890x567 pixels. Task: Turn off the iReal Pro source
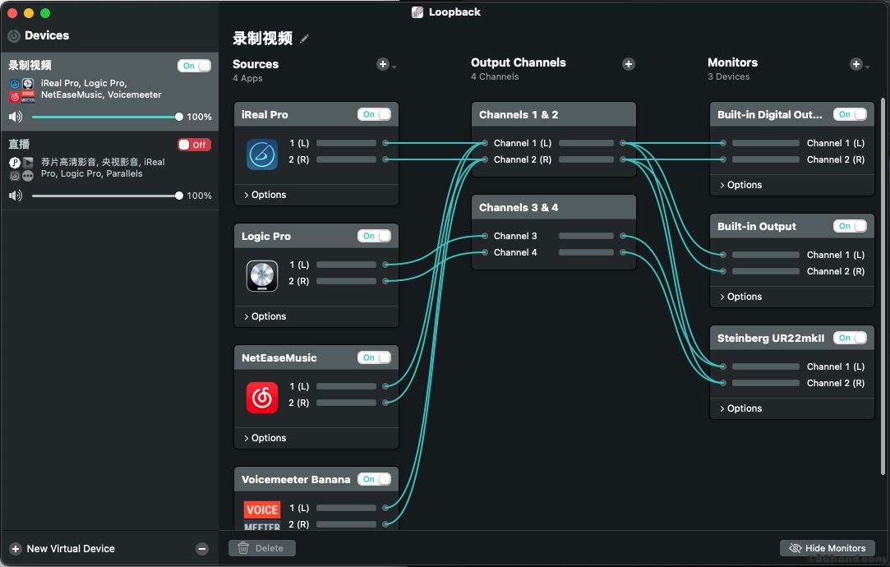coord(374,114)
